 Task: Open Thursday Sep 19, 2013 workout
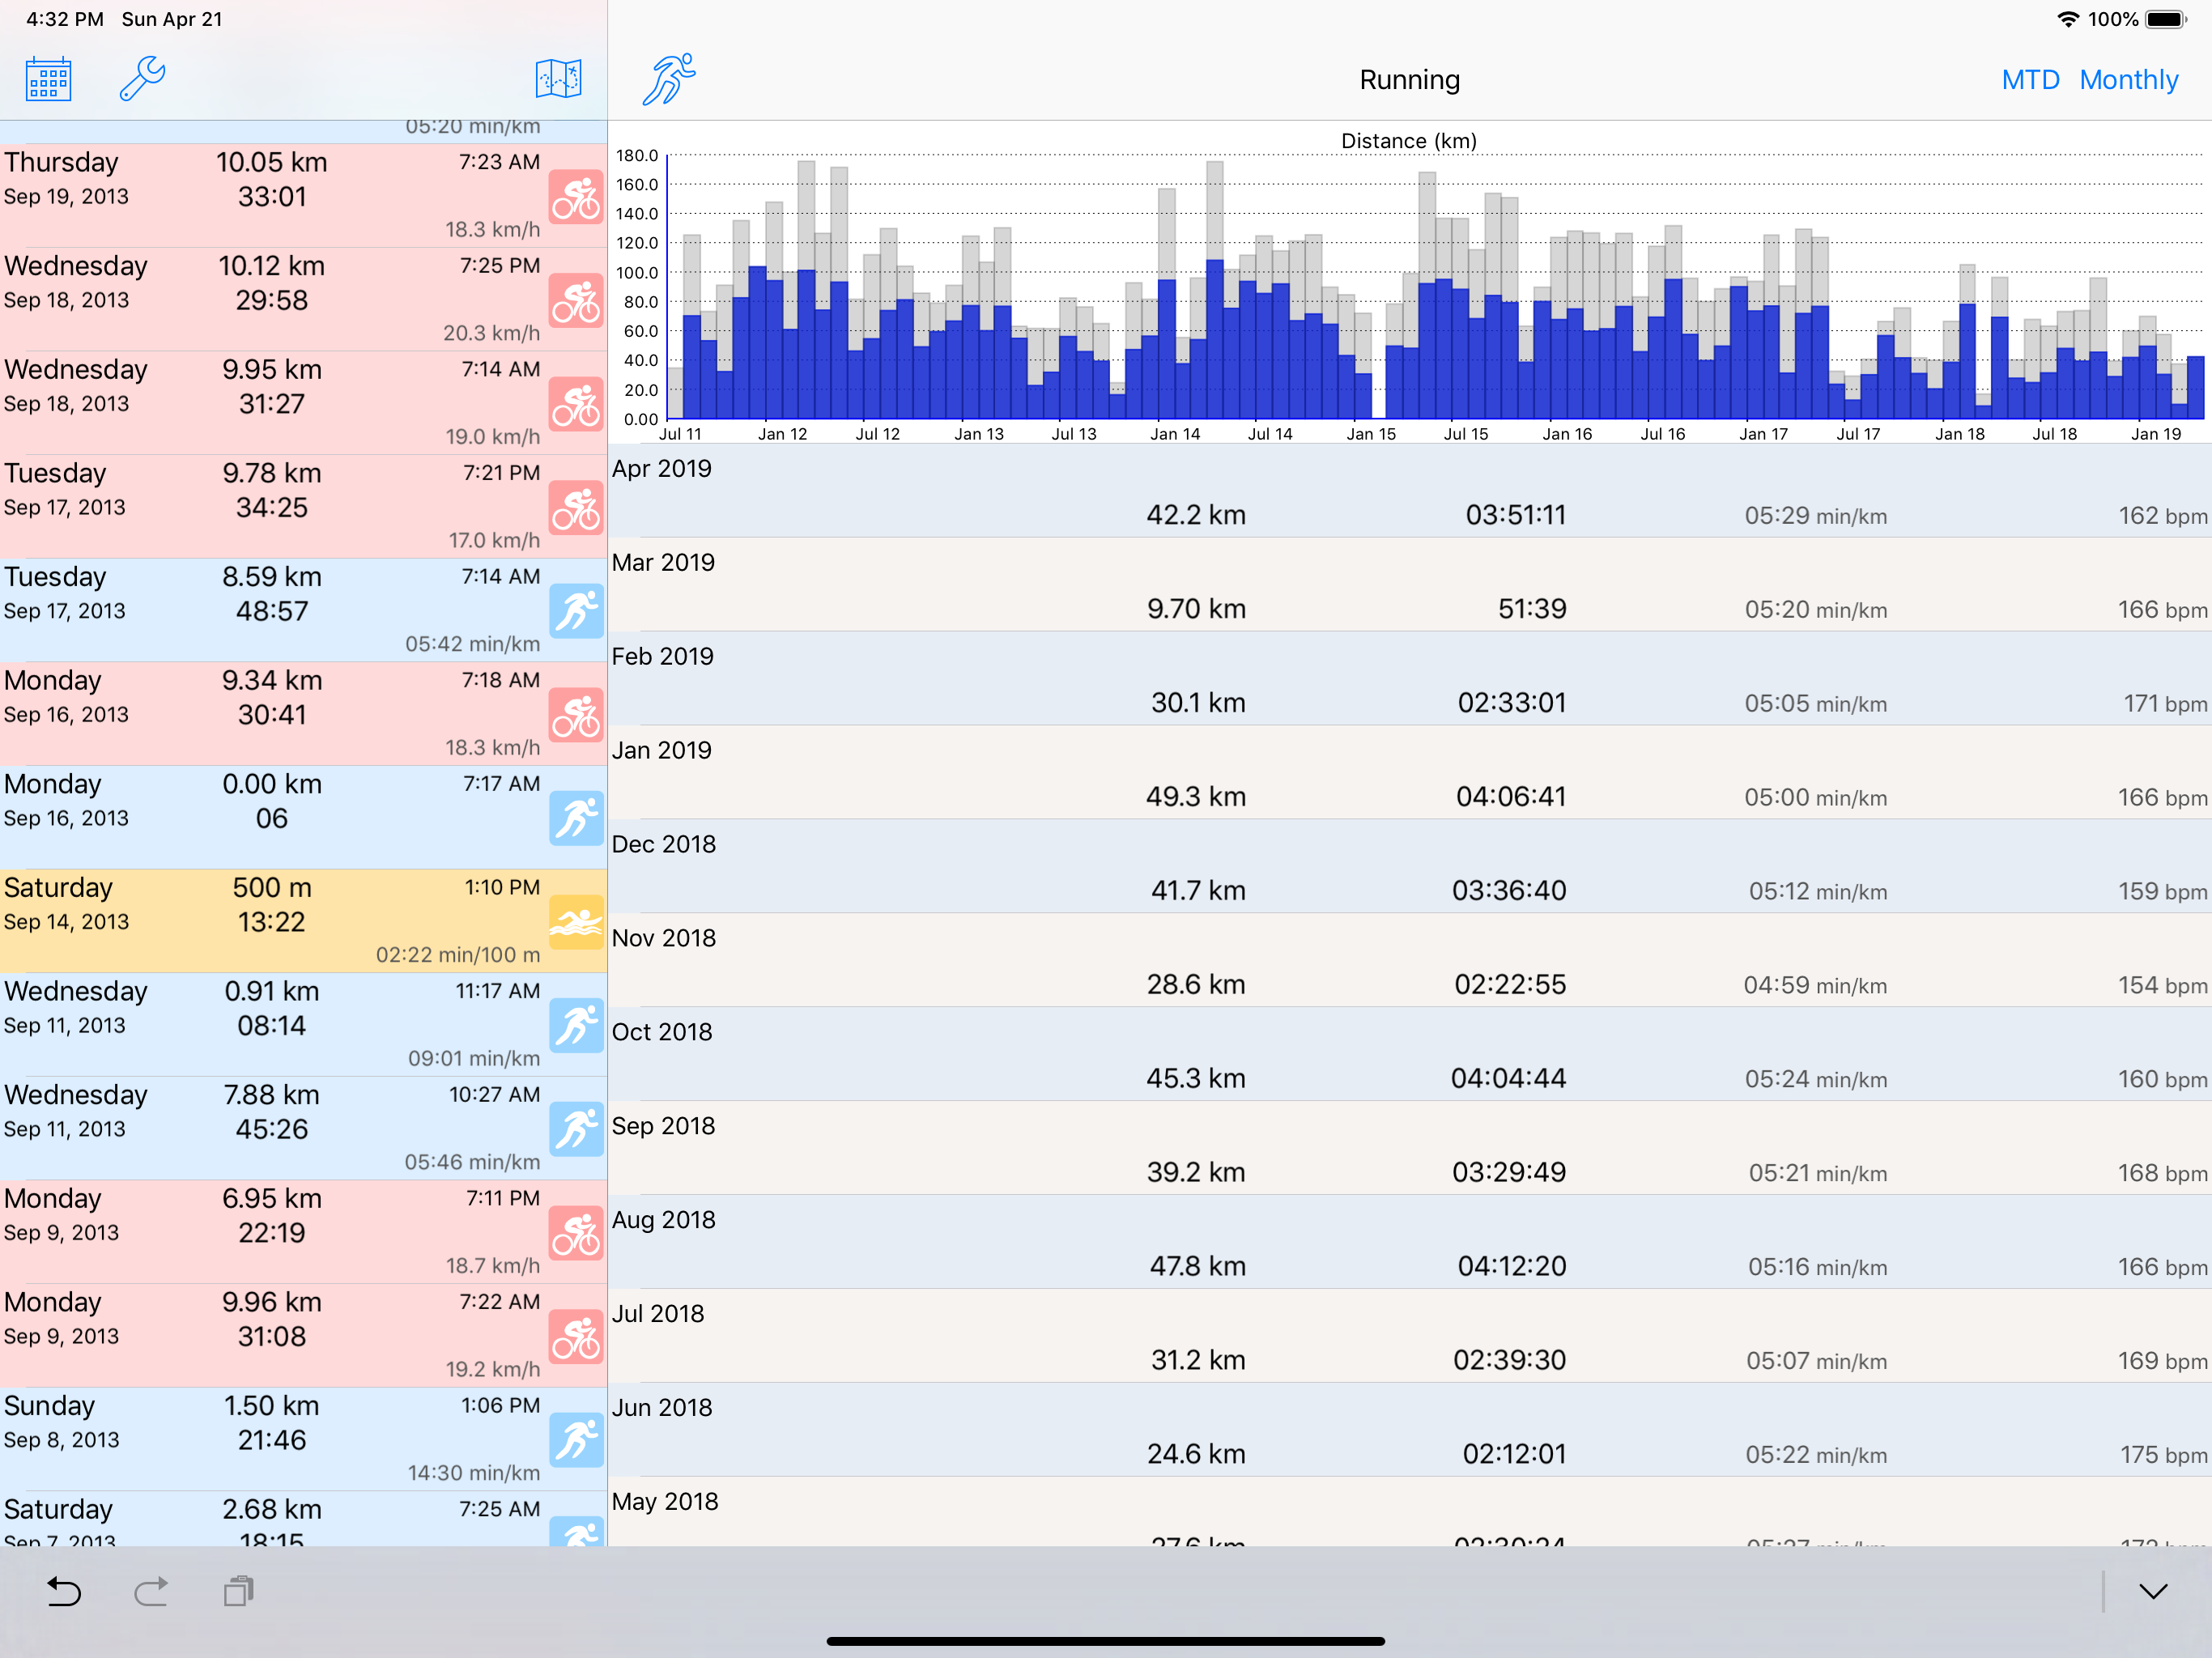point(303,196)
